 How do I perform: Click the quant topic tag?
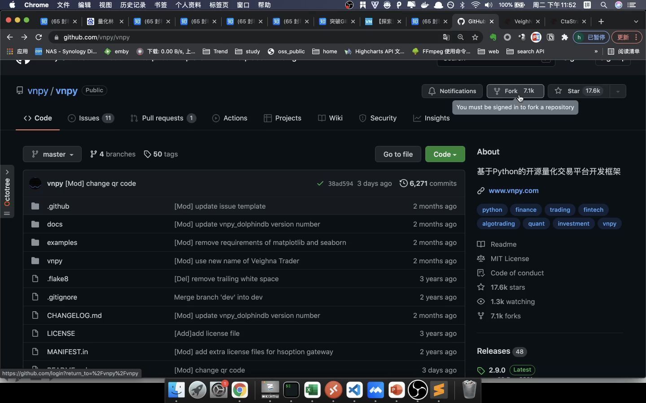[x=537, y=223]
